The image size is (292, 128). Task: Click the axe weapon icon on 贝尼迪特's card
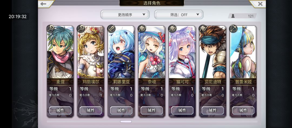pyautogui.click(x=203, y=29)
